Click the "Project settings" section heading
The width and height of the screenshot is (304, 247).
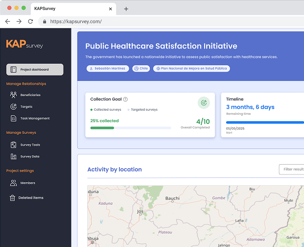pos(20,171)
